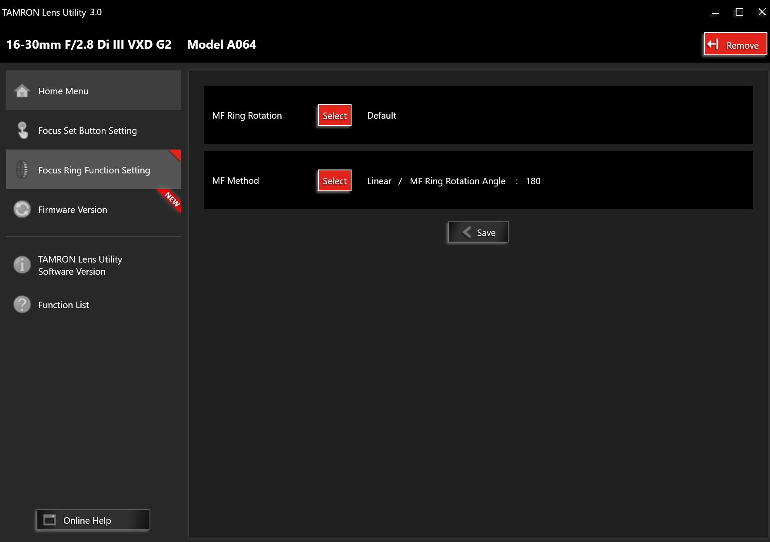The height and width of the screenshot is (542, 770).
Task: Remove the connected lens
Action: click(x=735, y=44)
